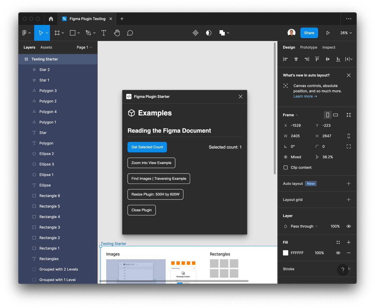Click the Get Selected Count button
Viewport: 375px width, 308px height.
tap(147, 147)
